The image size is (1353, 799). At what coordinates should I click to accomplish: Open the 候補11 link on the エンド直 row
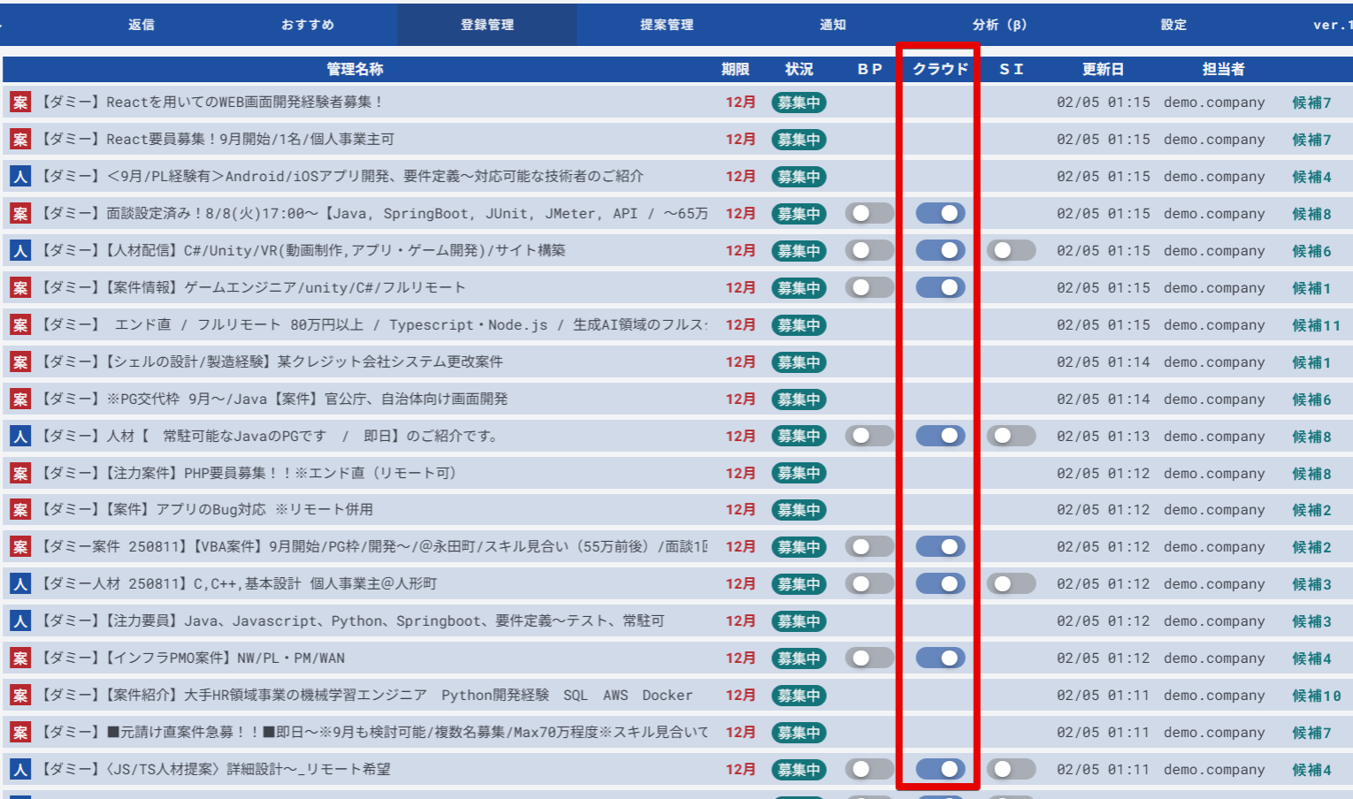(x=1316, y=325)
